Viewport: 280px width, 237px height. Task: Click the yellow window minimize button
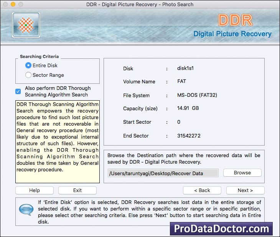[13, 4]
